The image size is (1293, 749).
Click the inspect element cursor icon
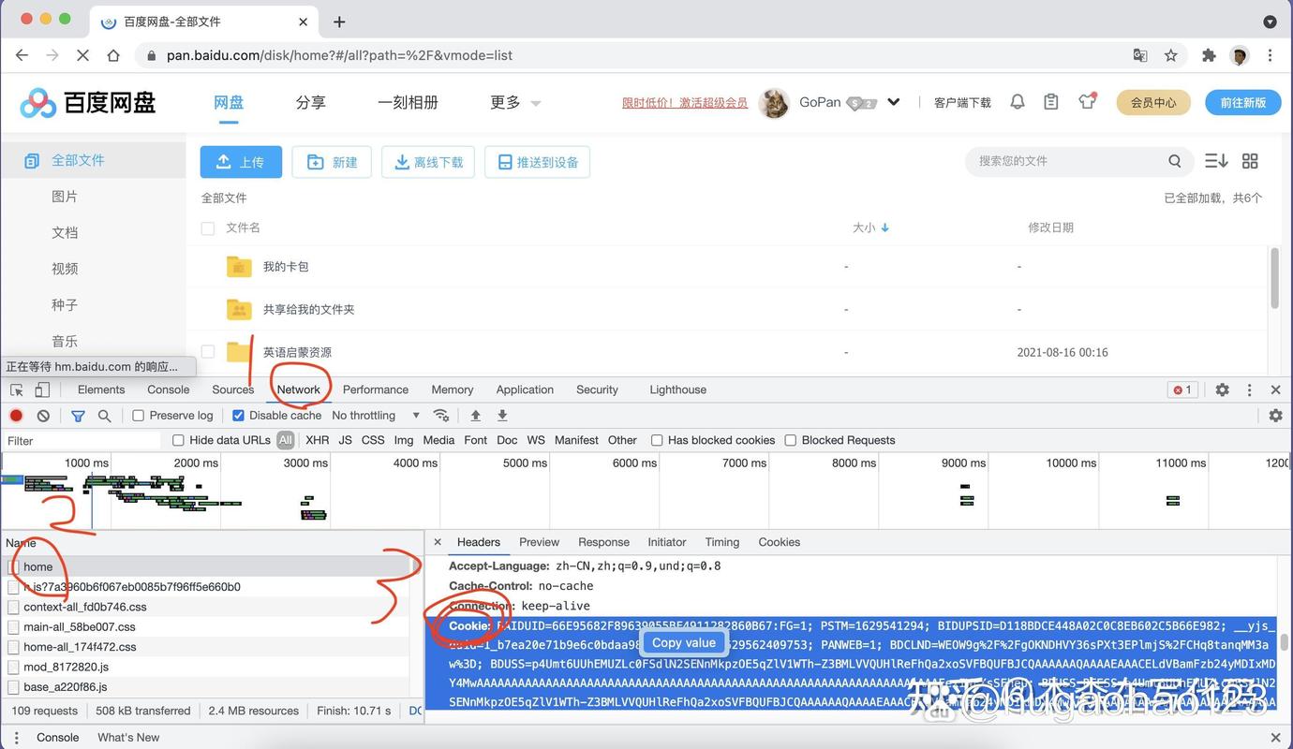(15, 389)
